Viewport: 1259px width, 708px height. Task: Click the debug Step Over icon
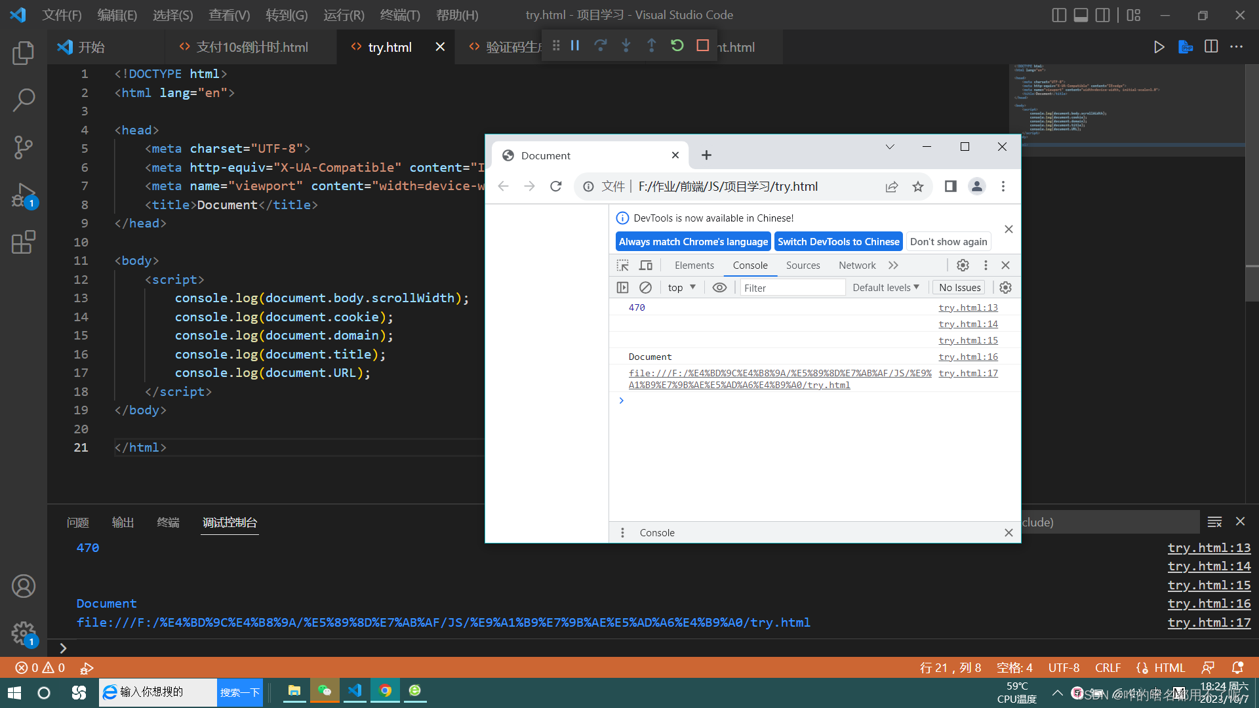click(601, 45)
